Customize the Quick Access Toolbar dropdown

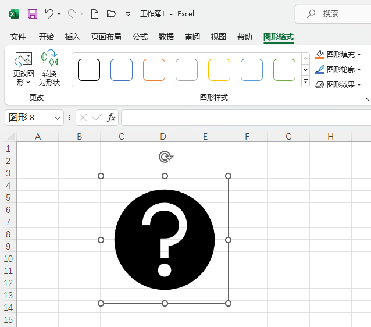tap(128, 14)
